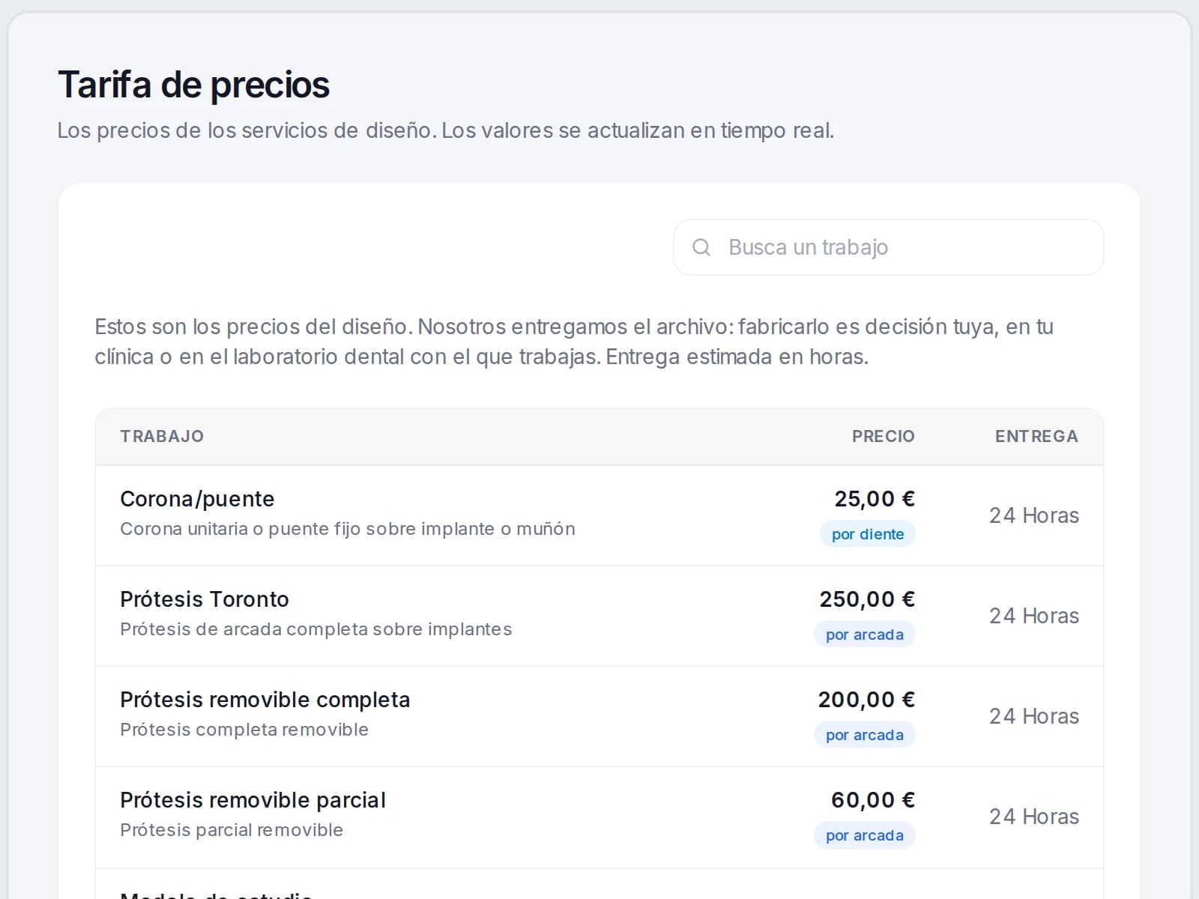
Task: Click the price '60,00 €'
Action: 873,800
